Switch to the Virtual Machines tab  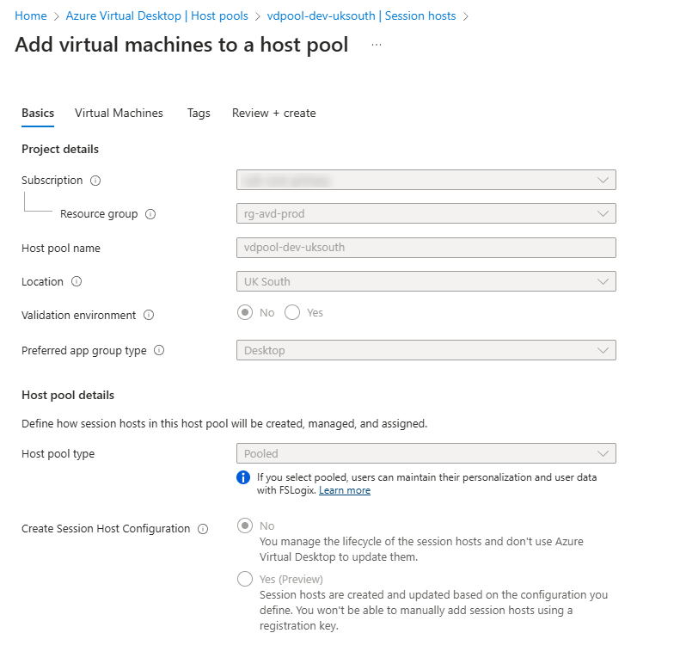click(119, 113)
